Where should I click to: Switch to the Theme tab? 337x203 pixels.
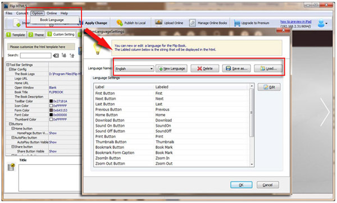[36, 35]
